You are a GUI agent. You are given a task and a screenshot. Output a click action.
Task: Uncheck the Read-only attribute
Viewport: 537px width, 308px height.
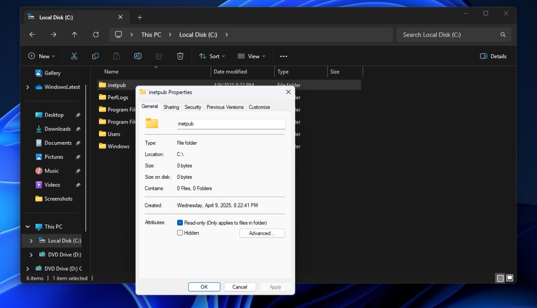180,223
